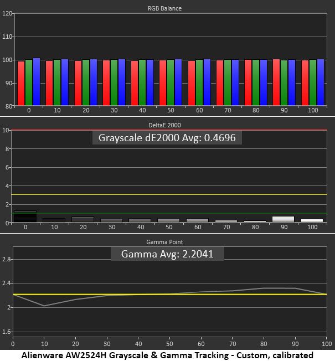Image resolution: width=335 pixels, height=361 pixels.
Task: Click the blue bar at 100 in RGB Balance
Action: coord(321,82)
